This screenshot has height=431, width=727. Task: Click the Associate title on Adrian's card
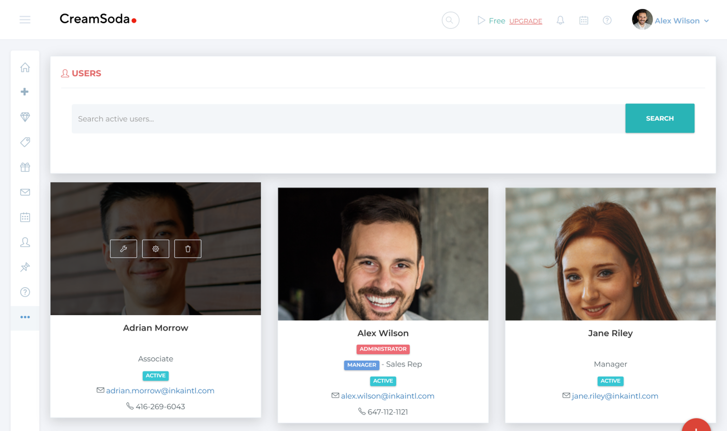(x=156, y=359)
